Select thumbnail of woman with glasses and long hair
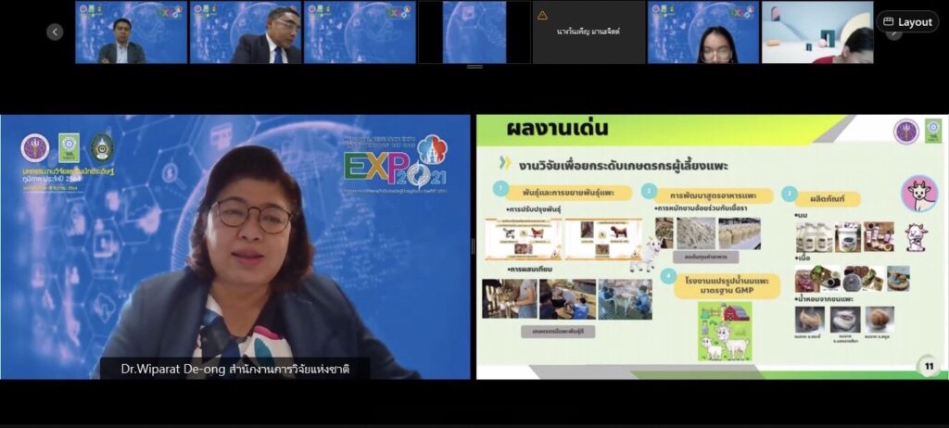 [703, 32]
